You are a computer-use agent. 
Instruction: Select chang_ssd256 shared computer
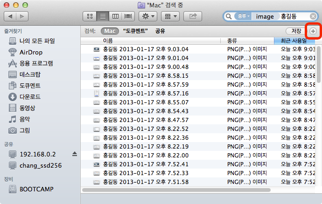click(40, 165)
